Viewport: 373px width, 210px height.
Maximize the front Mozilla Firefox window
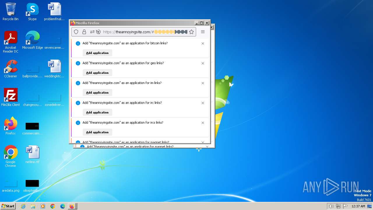pyautogui.click(x=202, y=23)
